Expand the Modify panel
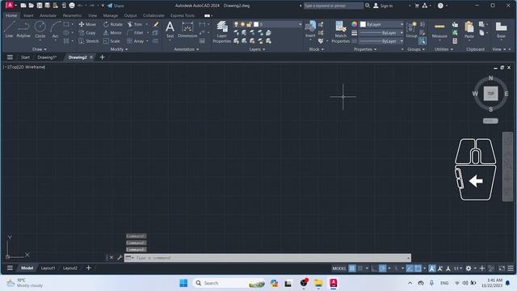The image size is (517, 291). [119, 49]
